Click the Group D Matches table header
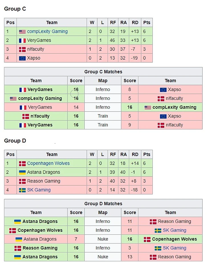208x266 pixels. point(103,203)
